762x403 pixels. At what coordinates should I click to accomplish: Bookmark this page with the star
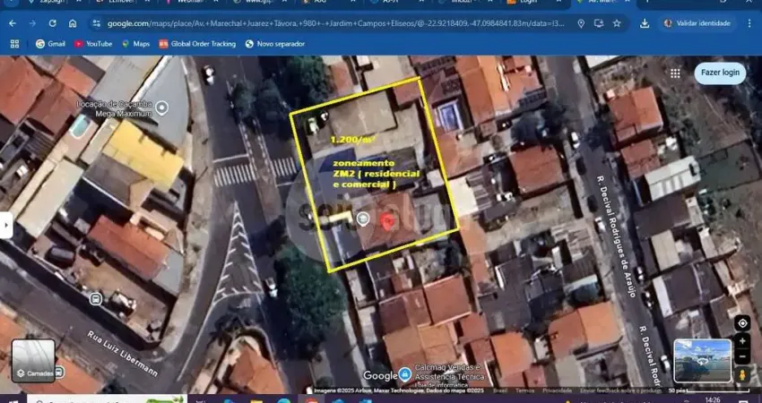[617, 23]
